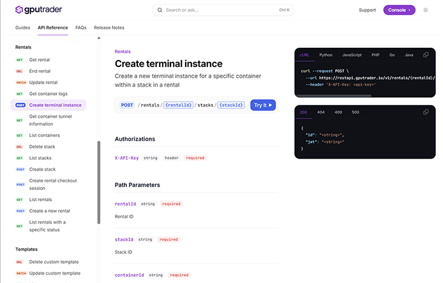Open List rentals with a specific status

[x=47, y=226]
